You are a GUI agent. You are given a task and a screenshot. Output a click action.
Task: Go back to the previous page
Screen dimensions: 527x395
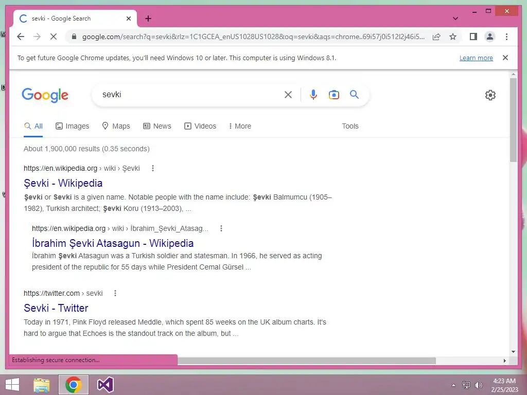[21, 37]
